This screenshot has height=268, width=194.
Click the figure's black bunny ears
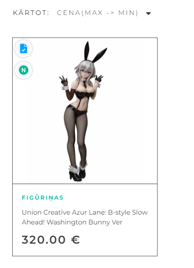click(95, 52)
